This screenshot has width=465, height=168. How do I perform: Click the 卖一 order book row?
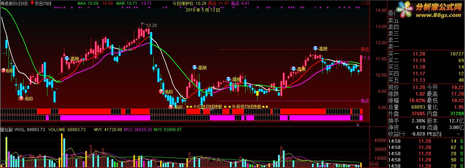426,47
